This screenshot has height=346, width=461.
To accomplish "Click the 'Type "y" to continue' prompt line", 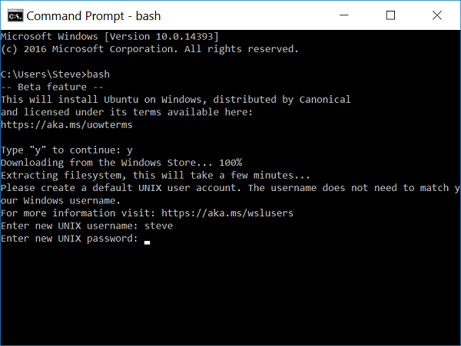I will click(x=66, y=150).
